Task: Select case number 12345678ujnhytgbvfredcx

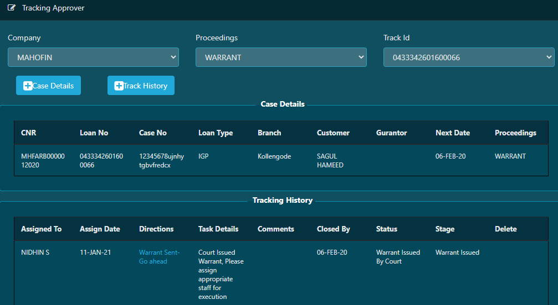Action: coord(162,161)
